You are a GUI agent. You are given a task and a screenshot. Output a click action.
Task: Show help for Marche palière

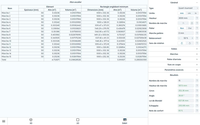197,33
